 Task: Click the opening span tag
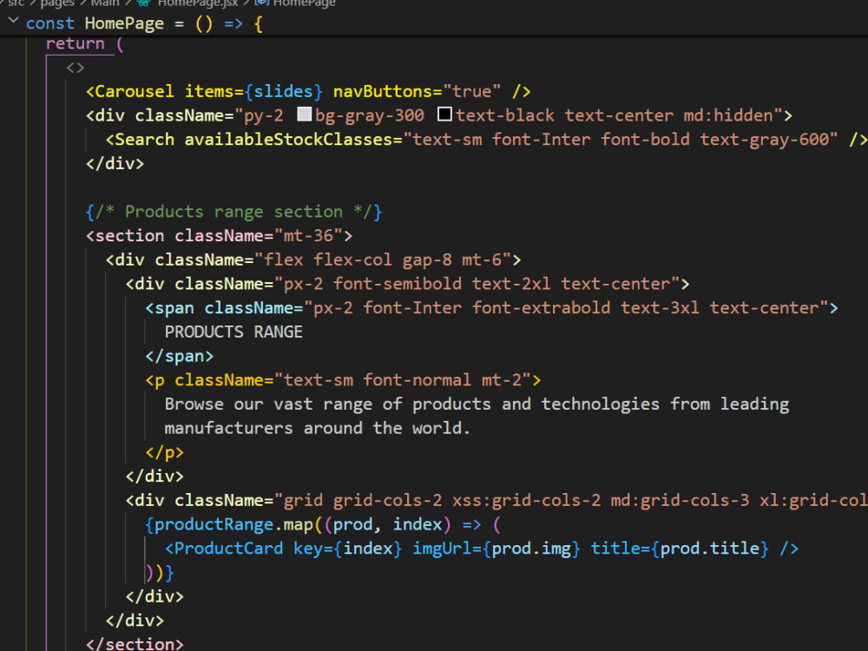click(169, 308)
